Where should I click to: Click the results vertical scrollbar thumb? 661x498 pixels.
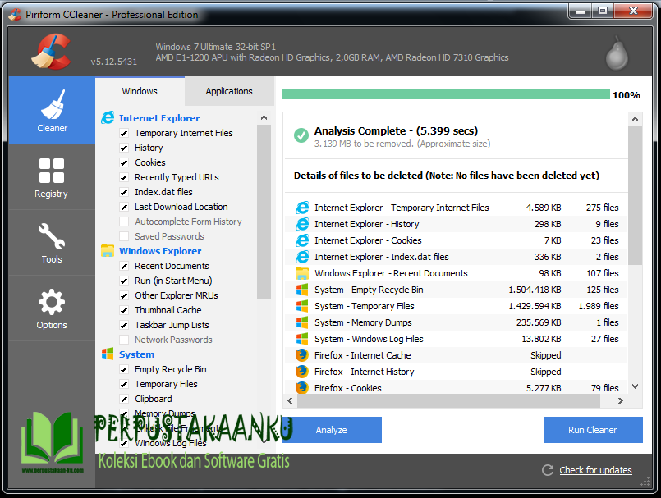point(635,195)
